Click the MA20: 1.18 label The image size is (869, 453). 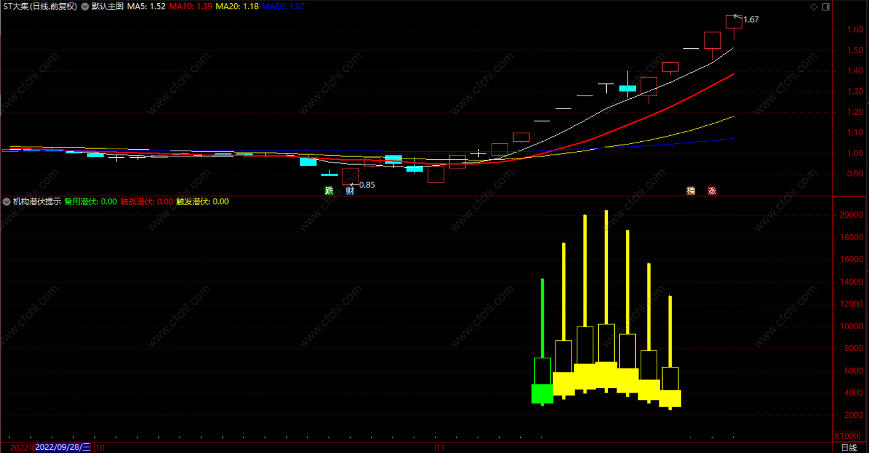pyautogui.click(x=237, y=6)
